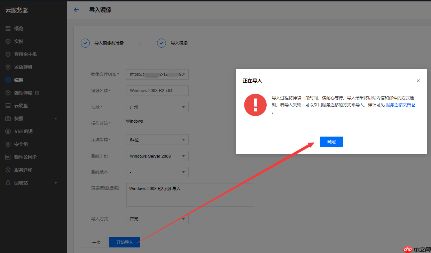Viewport: 431px width, 253px height.
Task: Select the 云硬盘 disk icon
Action: click(8, 106)
